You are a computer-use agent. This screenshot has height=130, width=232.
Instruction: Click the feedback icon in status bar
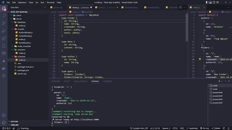click(224, 128)
